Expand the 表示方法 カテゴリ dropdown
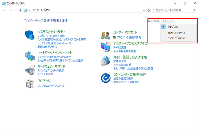This screenshot has width=200, height=135. 168,21
